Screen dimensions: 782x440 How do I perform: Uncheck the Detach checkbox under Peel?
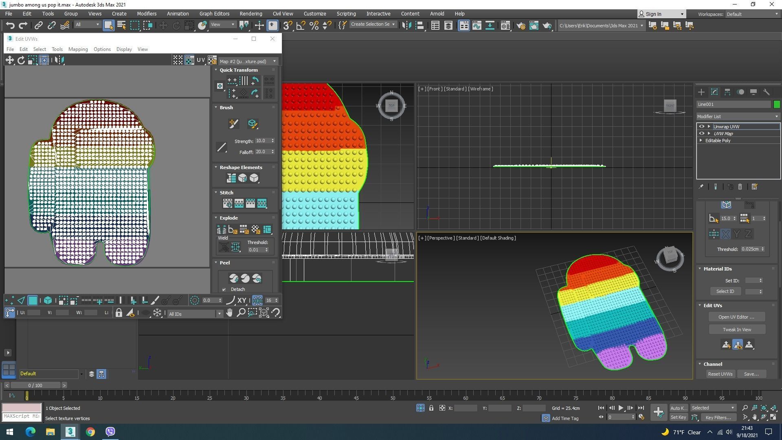click(224, 290)
